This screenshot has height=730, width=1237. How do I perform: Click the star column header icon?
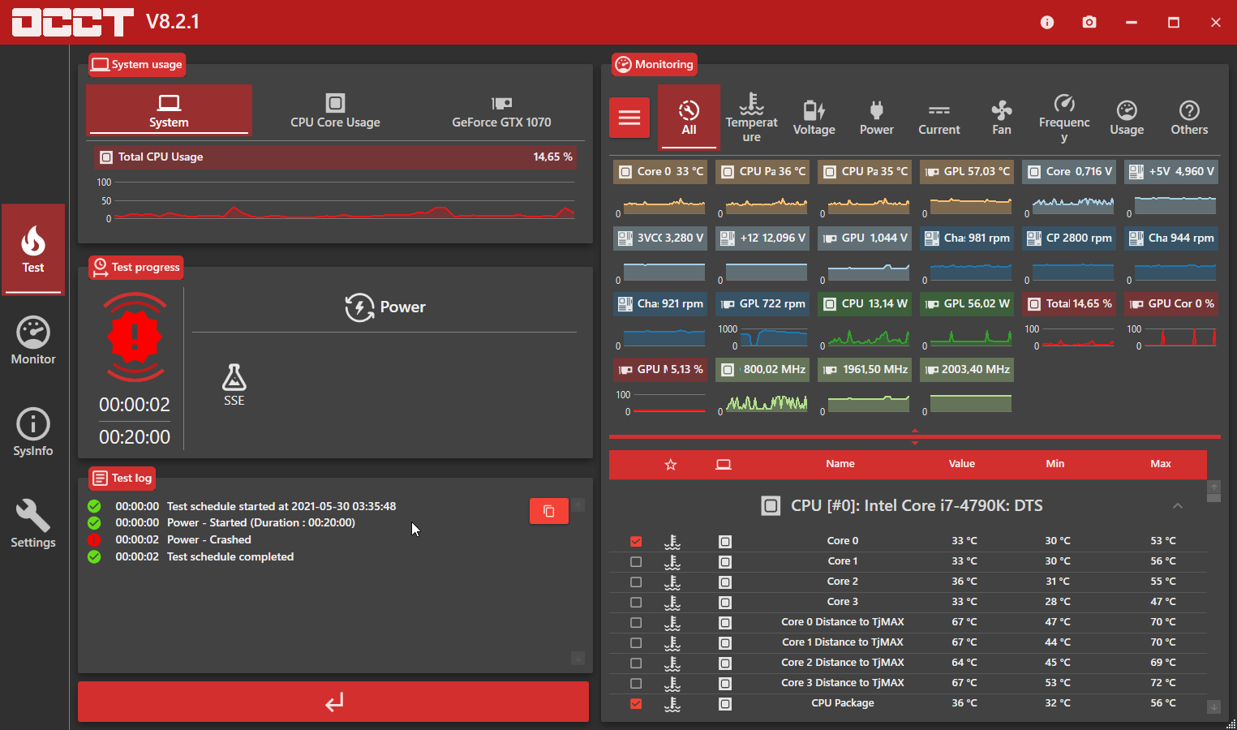click(671, 465)
